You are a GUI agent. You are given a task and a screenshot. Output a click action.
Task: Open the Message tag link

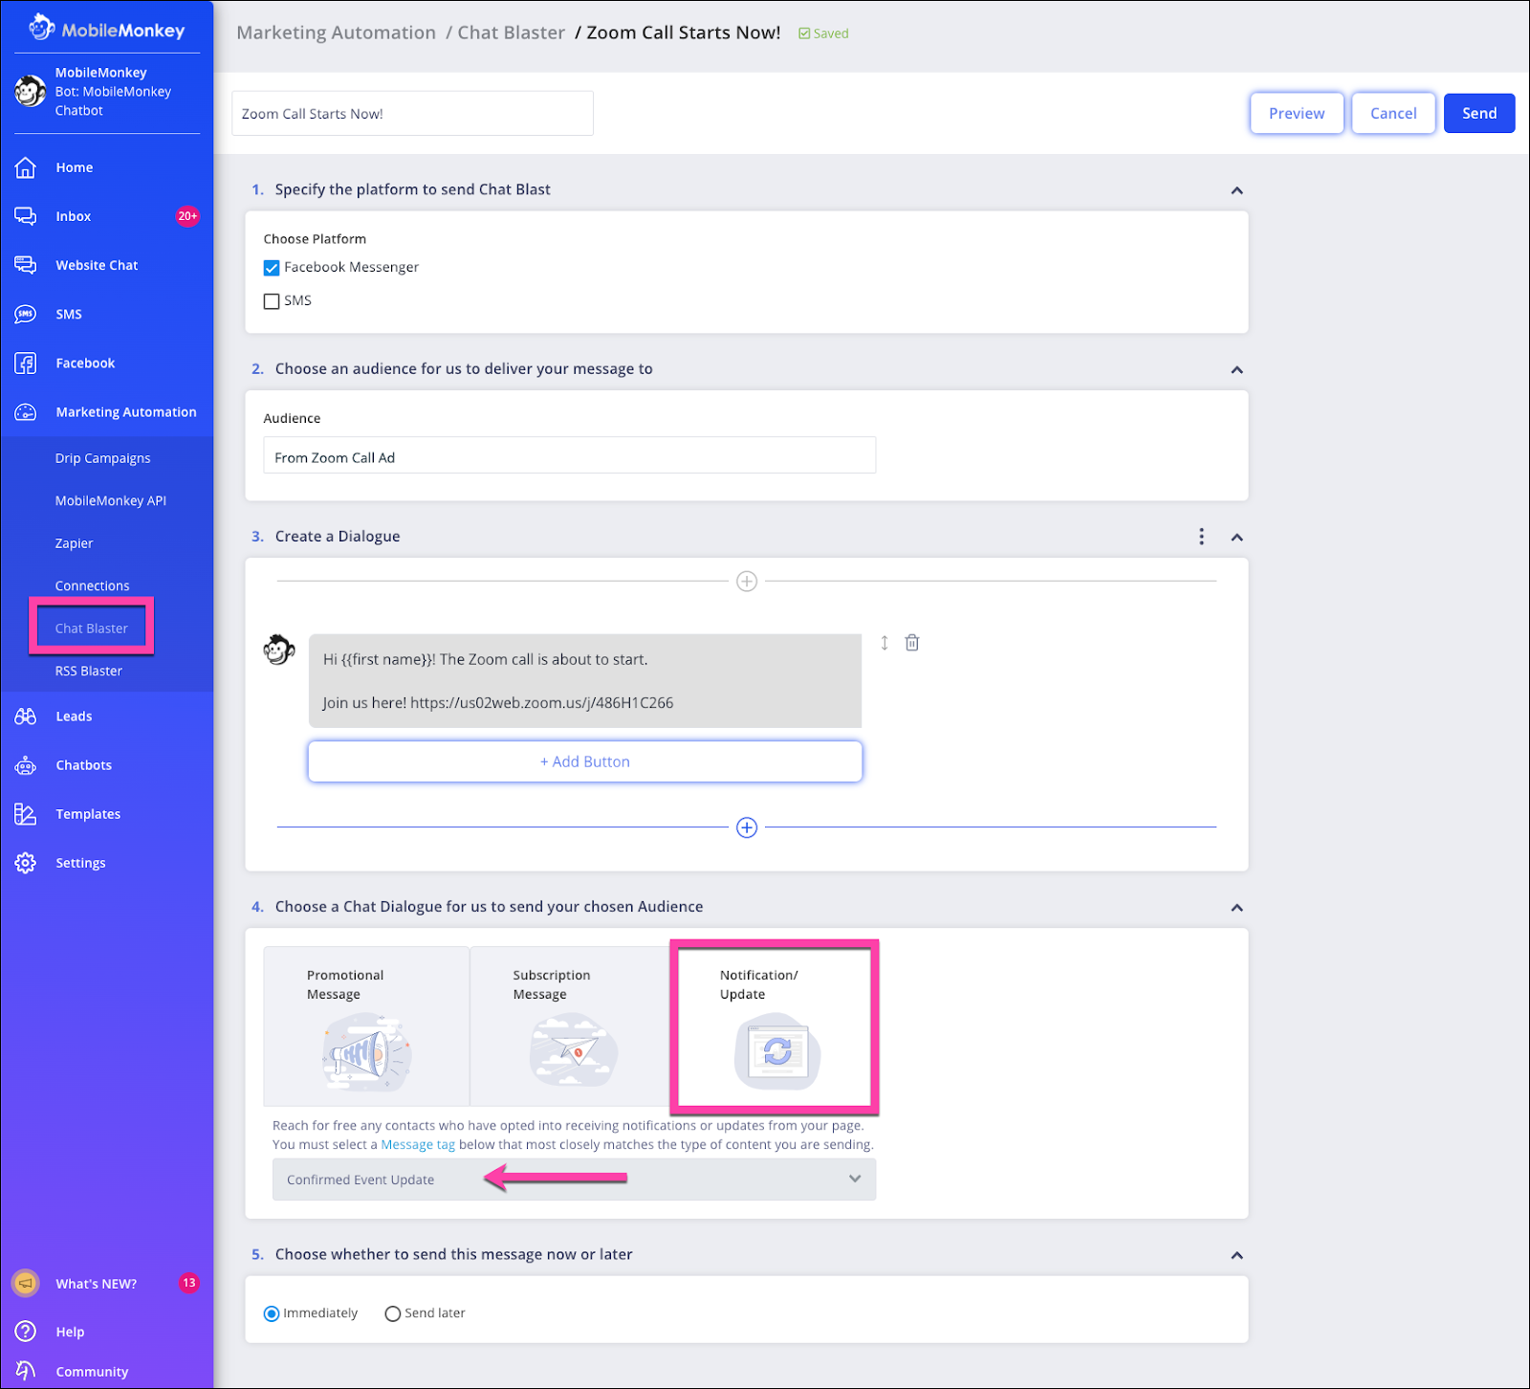418,1144
